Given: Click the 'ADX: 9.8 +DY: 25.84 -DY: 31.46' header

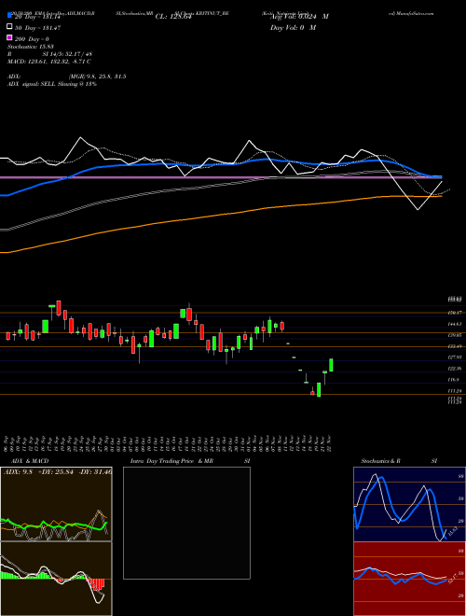Looking at the screenshot, I should pos(58,471).
